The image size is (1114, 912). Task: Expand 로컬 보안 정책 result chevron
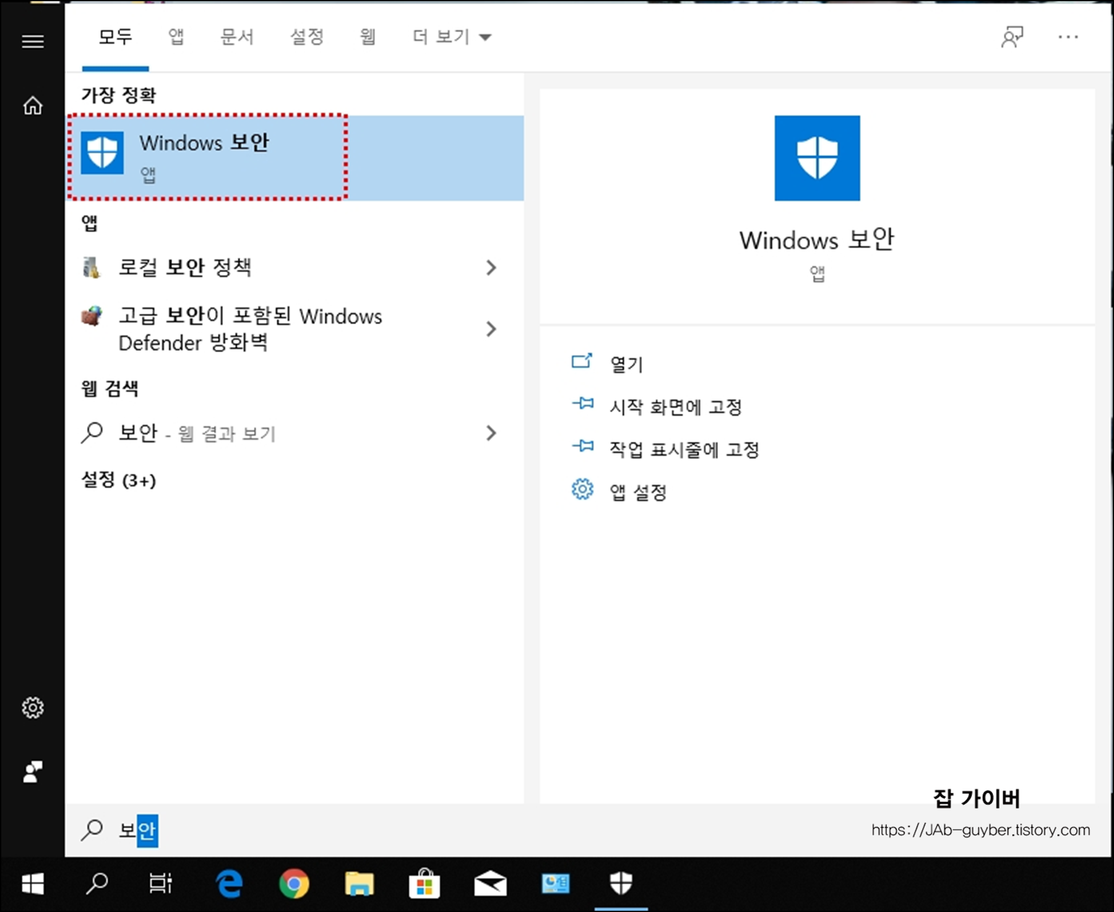491,267
